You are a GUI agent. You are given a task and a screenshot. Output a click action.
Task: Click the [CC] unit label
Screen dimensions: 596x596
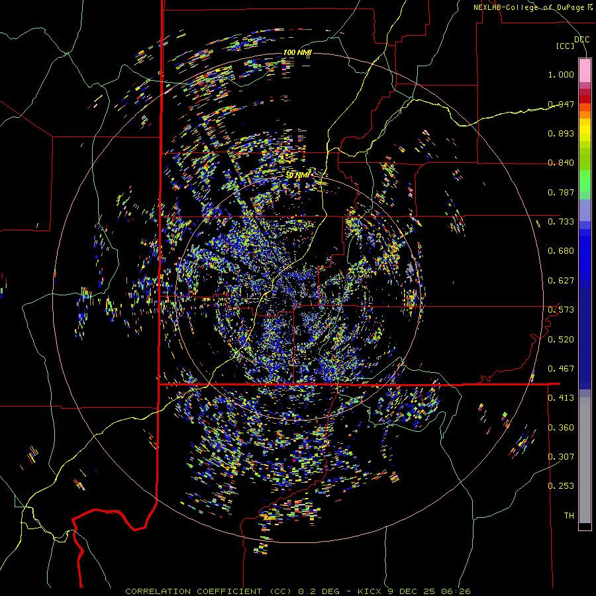pos(566,46)
